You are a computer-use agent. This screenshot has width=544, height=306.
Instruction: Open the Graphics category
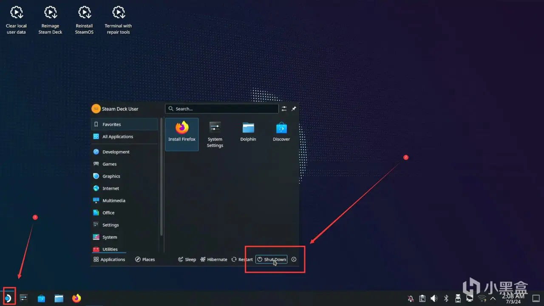(125, 176)
